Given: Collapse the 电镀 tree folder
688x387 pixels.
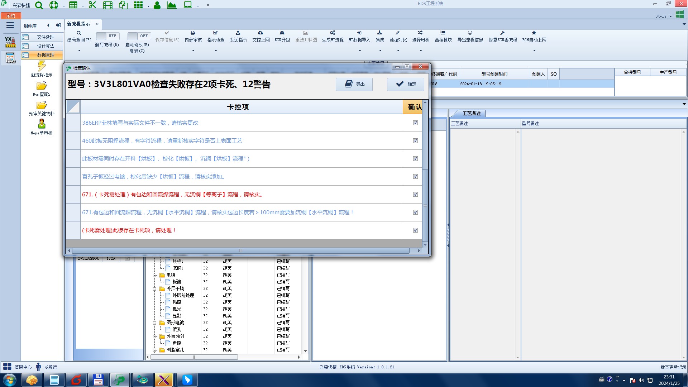Looking at the screenshot, I should click(x=155, y=275).
